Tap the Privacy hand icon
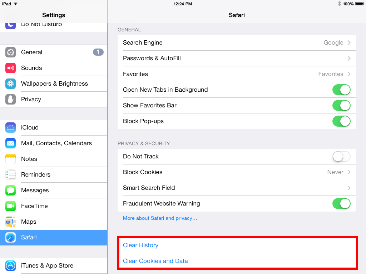Image resolution: width=366 pixels, height=274 pixels. click(x=11, y=100)
